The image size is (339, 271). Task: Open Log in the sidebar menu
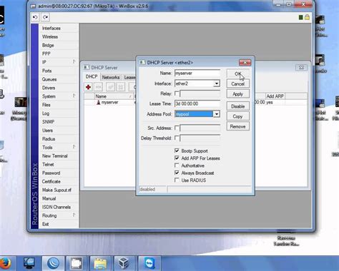pyautogui.click(x=46, y=113)
